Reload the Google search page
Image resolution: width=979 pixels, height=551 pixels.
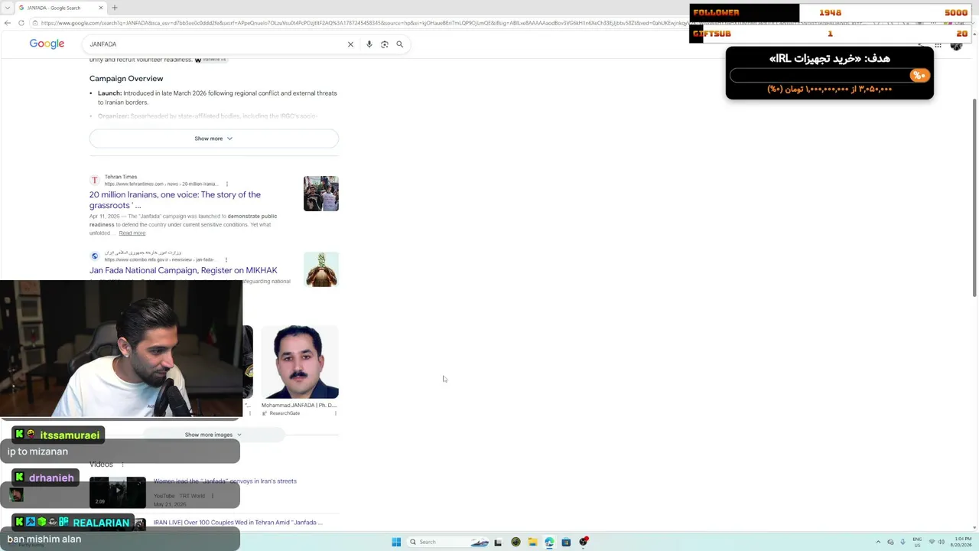pyautogui.click(x=21, y=23)
